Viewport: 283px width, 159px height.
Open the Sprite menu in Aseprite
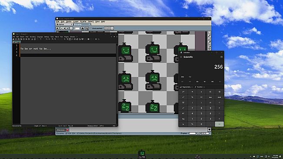pyautogui.click(x=69, y=21)
